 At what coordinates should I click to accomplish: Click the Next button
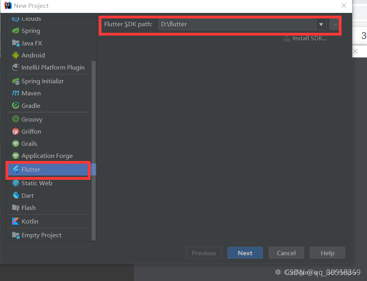coord(245,253)
